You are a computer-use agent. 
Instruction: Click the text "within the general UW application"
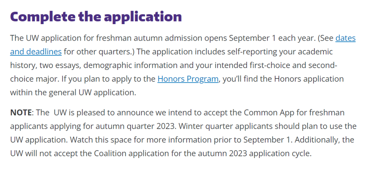pyautogui.click(x=72, y=93)
